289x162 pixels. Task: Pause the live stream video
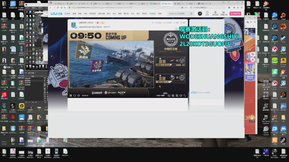(71, 95)
